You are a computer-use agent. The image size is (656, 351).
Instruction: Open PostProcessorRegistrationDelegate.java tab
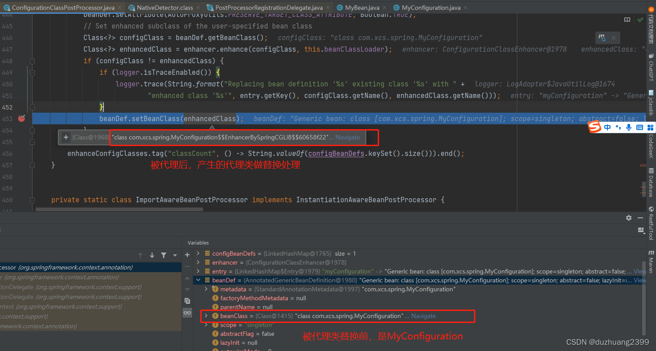pyautogui.click(x=269, y=8)
